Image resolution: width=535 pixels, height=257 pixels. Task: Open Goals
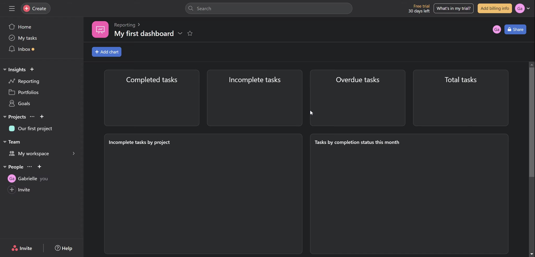click(x=24, y=104)
